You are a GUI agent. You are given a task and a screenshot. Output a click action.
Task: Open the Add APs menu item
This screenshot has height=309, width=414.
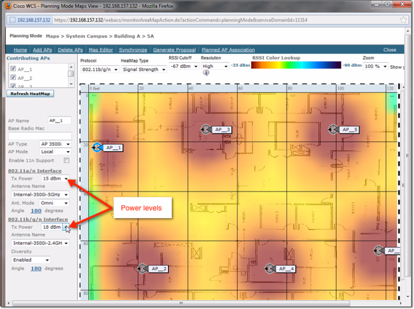tap(42, 50)
